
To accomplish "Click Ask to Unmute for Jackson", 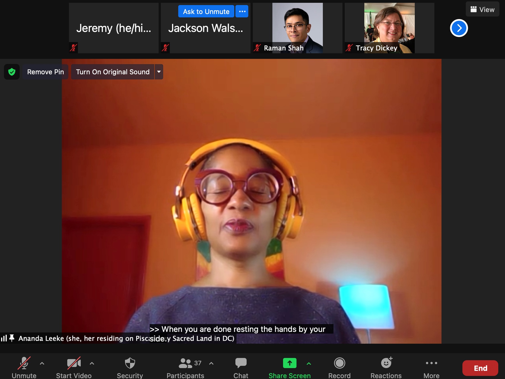I will 206,11.
